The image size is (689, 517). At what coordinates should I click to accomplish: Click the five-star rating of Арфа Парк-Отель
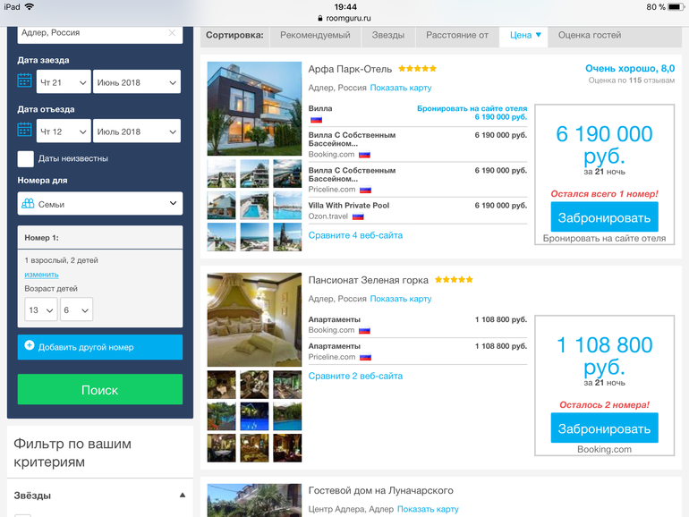coord(418,69)
